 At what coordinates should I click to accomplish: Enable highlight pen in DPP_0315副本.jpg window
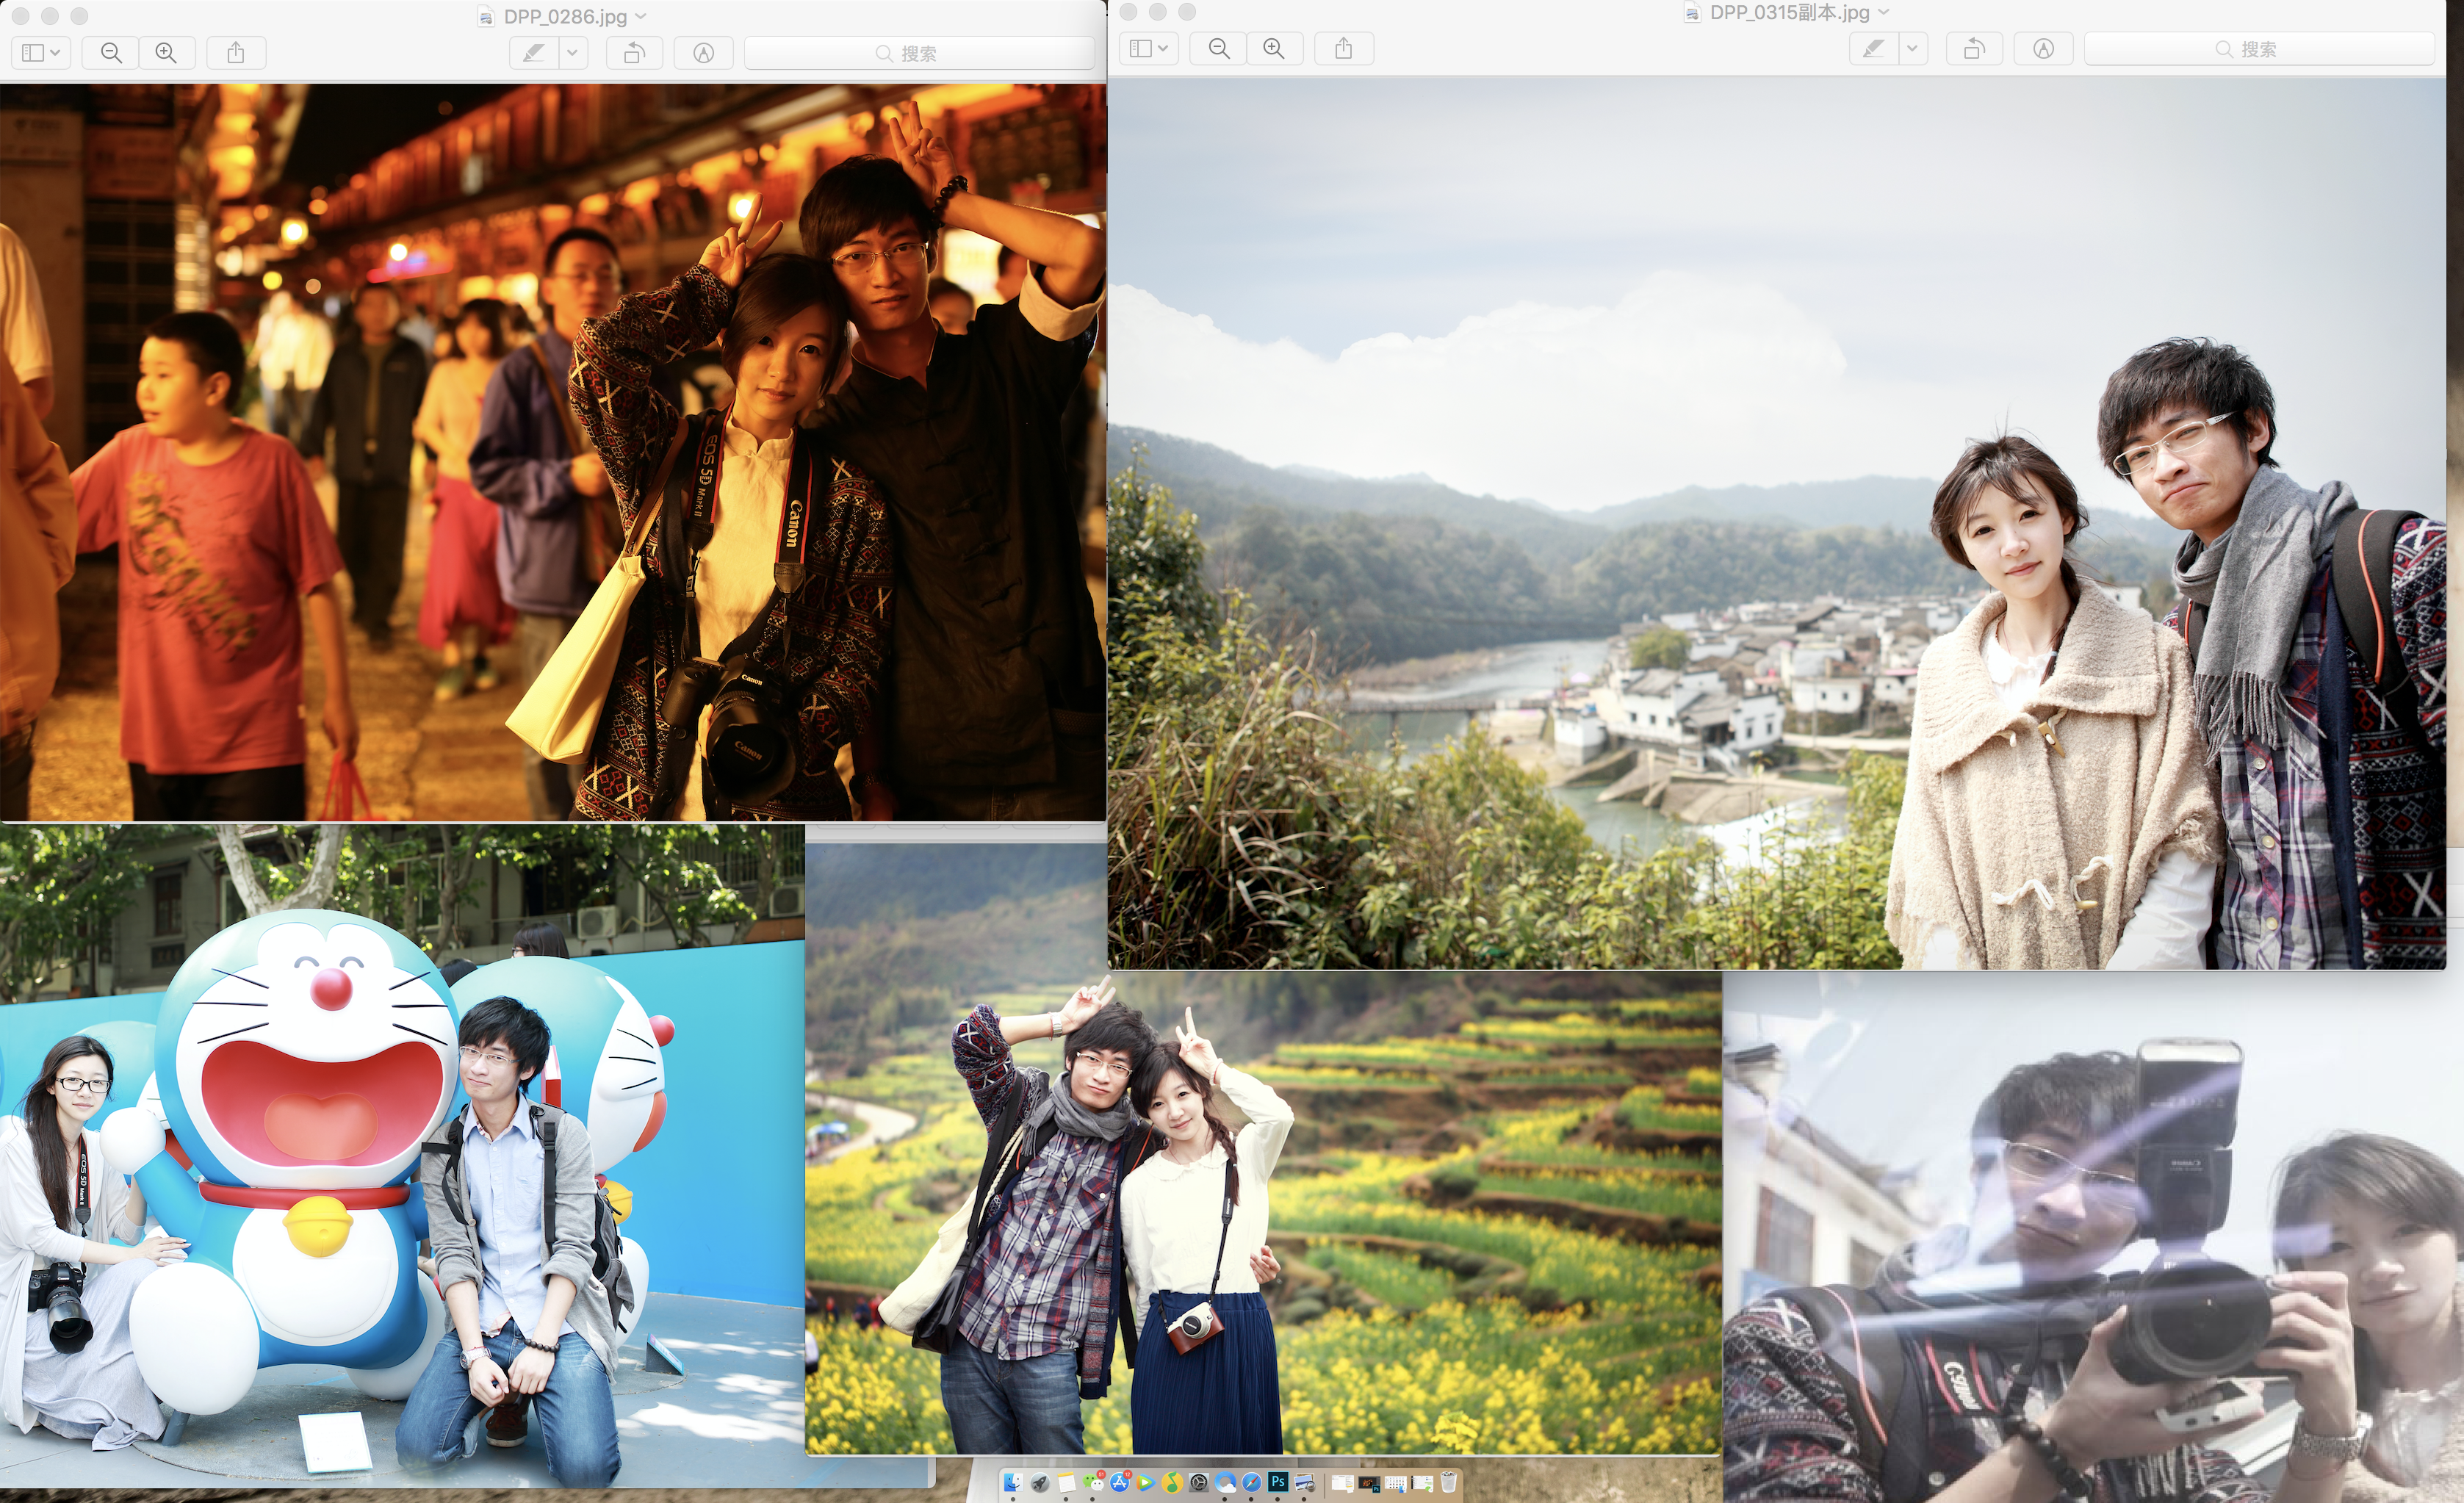coord(1874,48)
